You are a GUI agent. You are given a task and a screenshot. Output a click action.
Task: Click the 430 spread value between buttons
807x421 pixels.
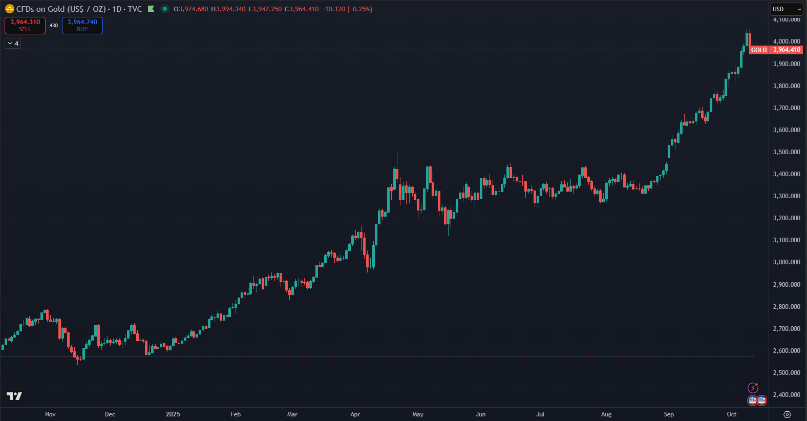coord(54,26)
